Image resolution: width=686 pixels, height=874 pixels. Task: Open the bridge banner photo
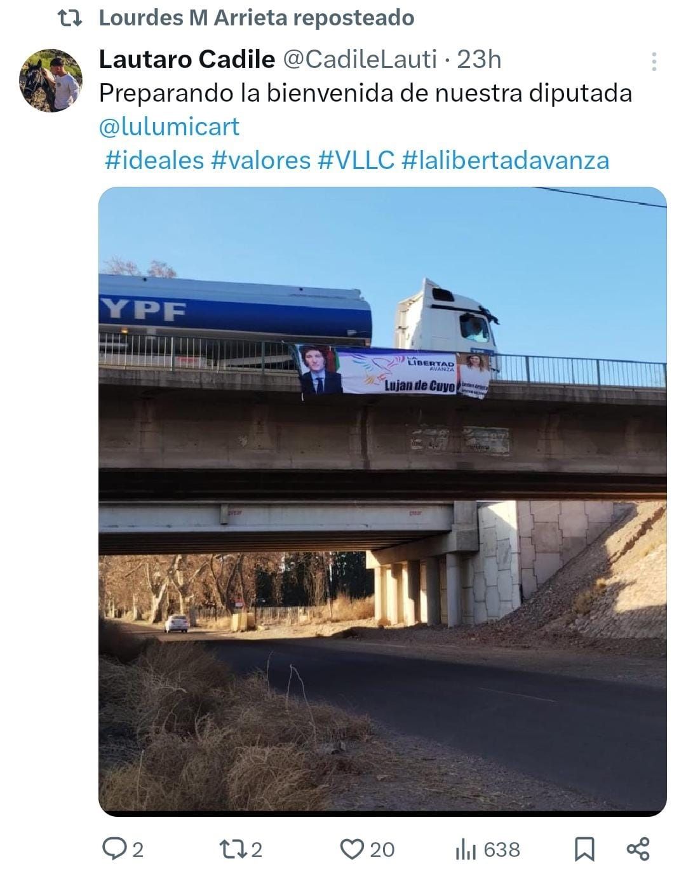tap(382, 502)
